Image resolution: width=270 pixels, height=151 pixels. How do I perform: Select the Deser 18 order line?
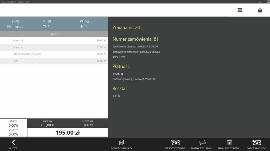[54, 41]
